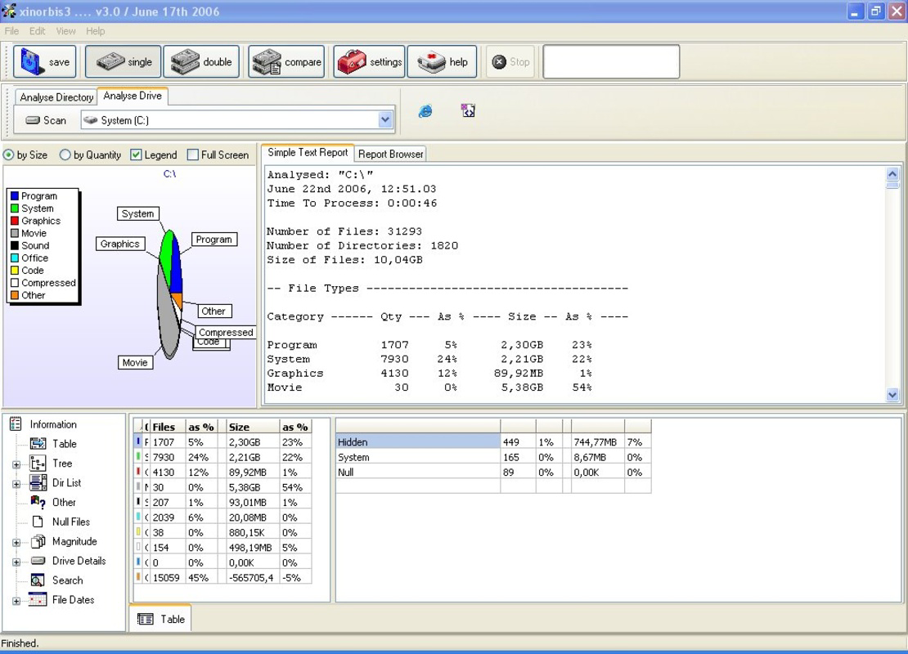Screen dimensions: 908x654
Task: Click the xinorbis3 title bar app icon
Action: (x=9, y=11)
